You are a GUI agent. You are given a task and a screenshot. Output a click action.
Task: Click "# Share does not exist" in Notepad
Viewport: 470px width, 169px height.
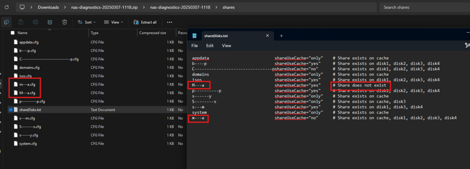click(360, 85)
